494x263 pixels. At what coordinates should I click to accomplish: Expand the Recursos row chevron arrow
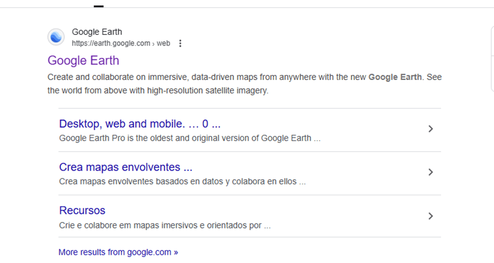[431, 216]
